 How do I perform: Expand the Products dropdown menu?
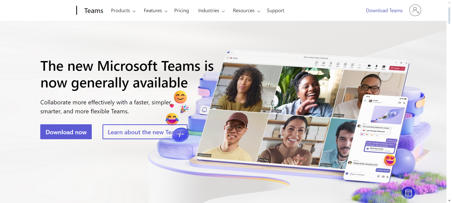[123, 11]
